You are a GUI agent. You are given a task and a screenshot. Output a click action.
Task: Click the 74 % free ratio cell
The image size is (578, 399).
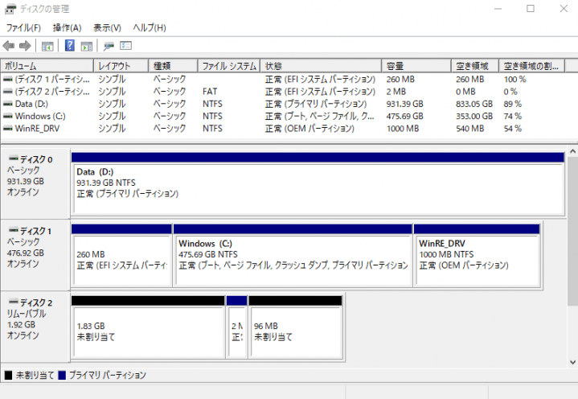coord(512,116)
